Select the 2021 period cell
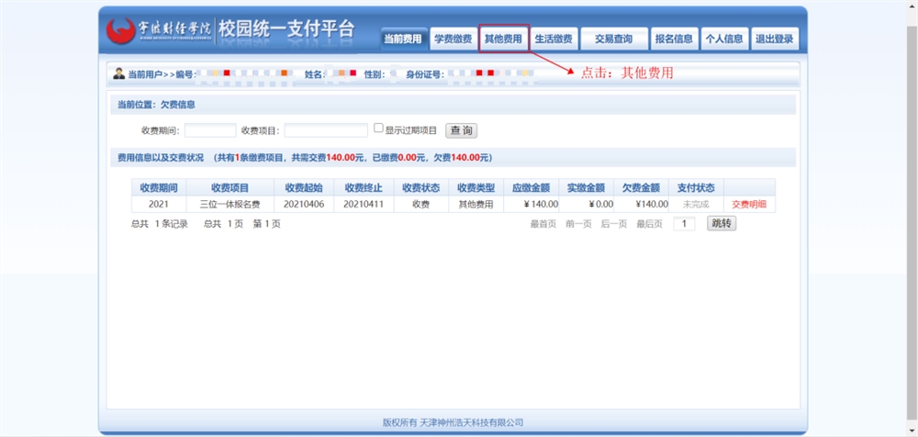918x437 pixels. [159, 205]
